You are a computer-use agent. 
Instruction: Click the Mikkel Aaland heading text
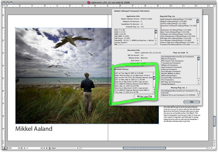(x=34, y=129)
